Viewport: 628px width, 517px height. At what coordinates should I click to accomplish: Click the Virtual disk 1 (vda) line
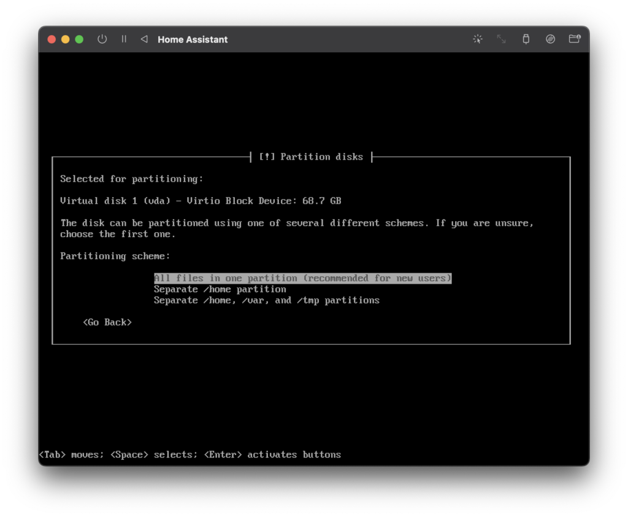pyautogui.click(x=201, y=201)
